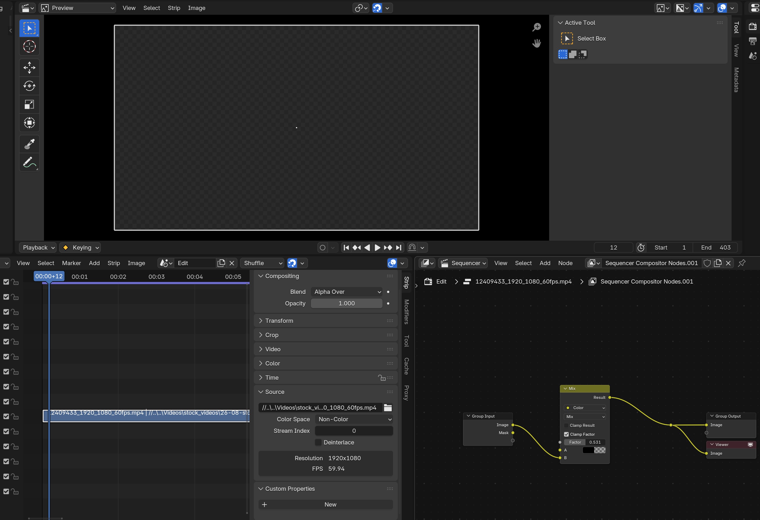The width and height of the screenshot is (760, 520).
Task: Open the Color Space dropdown
Action: tap(354, 419)
